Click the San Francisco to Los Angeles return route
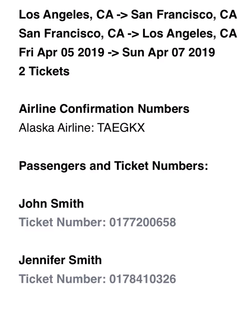This screenshot has height=314, width=250. [128, 34]
